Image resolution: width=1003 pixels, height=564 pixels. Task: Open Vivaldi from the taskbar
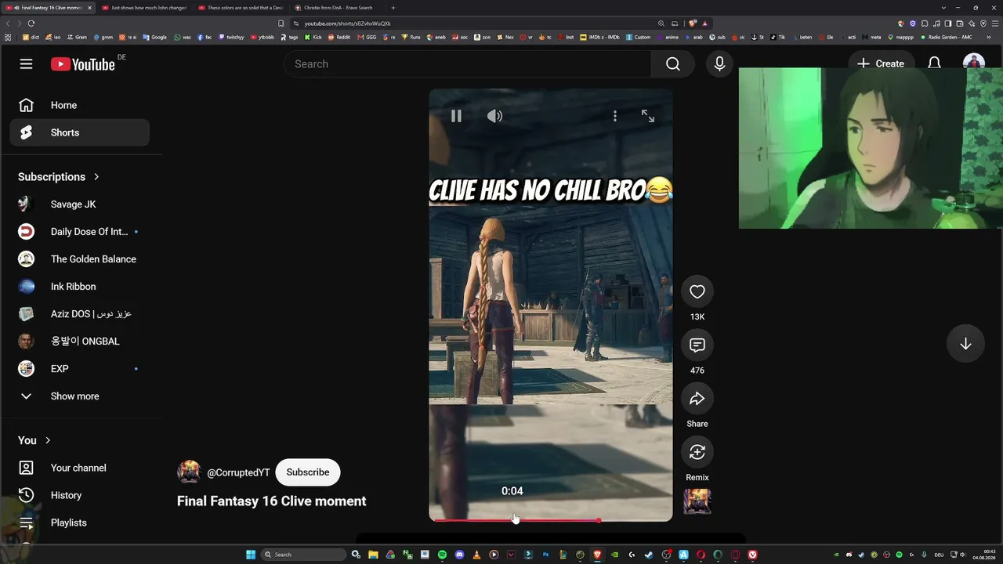752,555
